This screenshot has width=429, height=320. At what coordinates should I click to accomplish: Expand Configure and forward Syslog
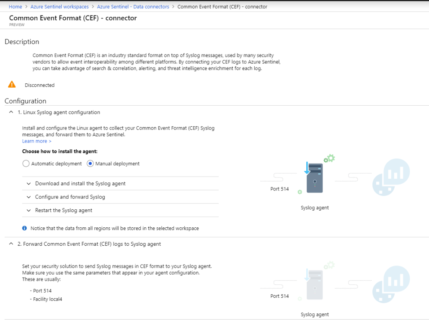(120, 197)
